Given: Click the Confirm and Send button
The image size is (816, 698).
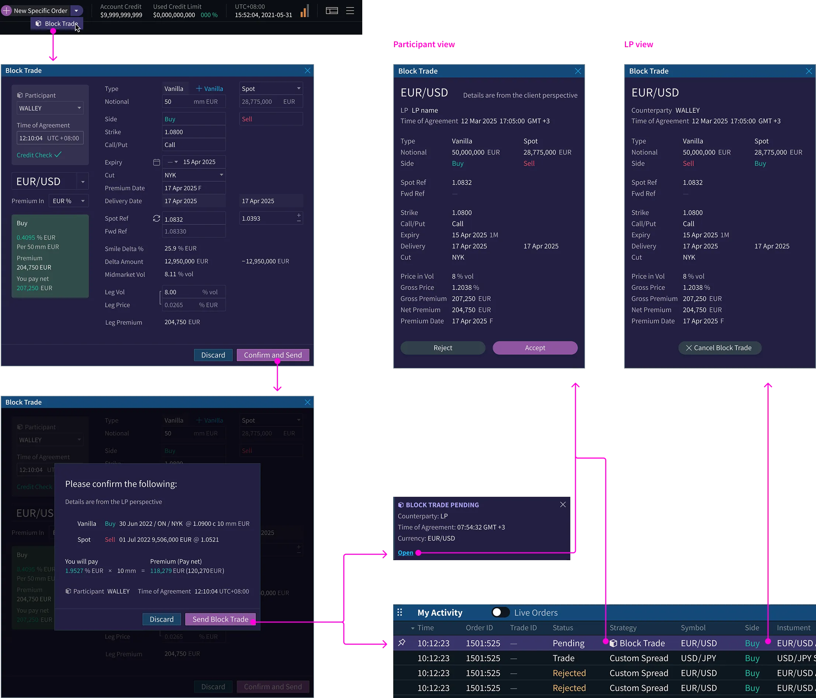Looking at the screenshot, I should coord(273,355).
